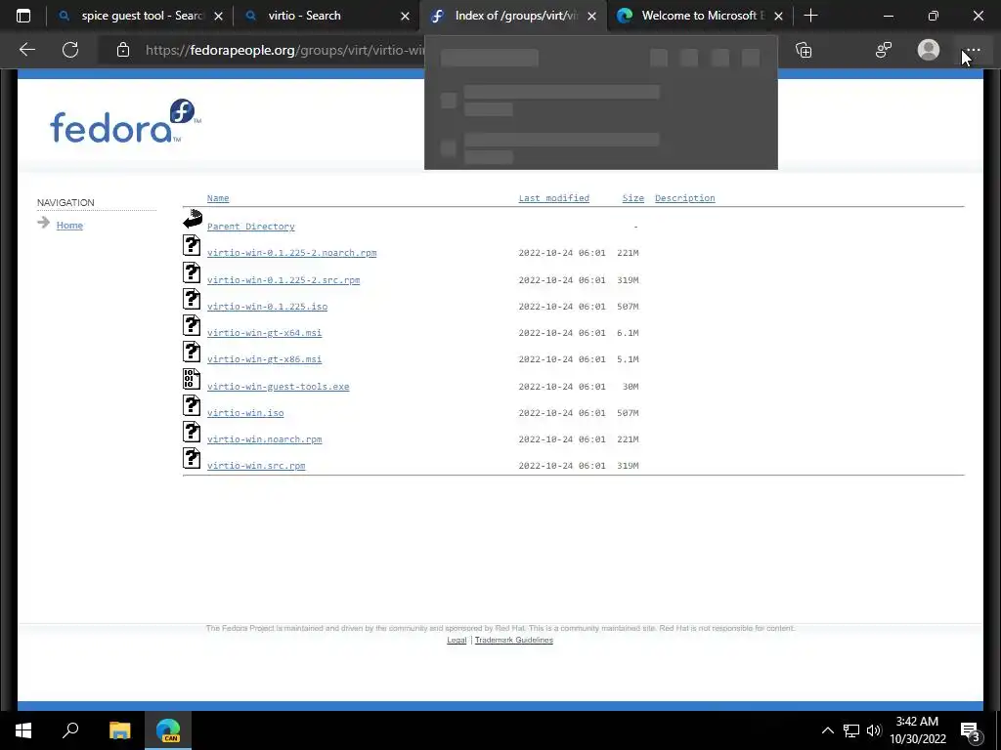Download virtio-win-gt-x86.msi

click(x=264, y=359)
